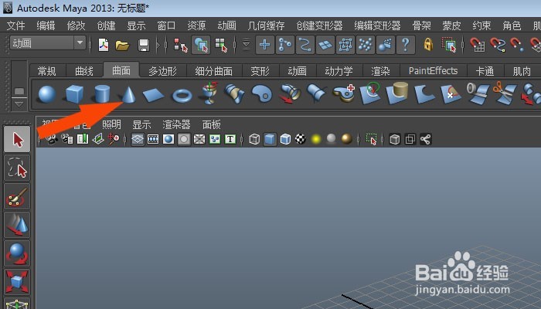Screen dimensions: 541x309
Task: Switch the viewport to smooth shade all
Action: click(270, 139)
